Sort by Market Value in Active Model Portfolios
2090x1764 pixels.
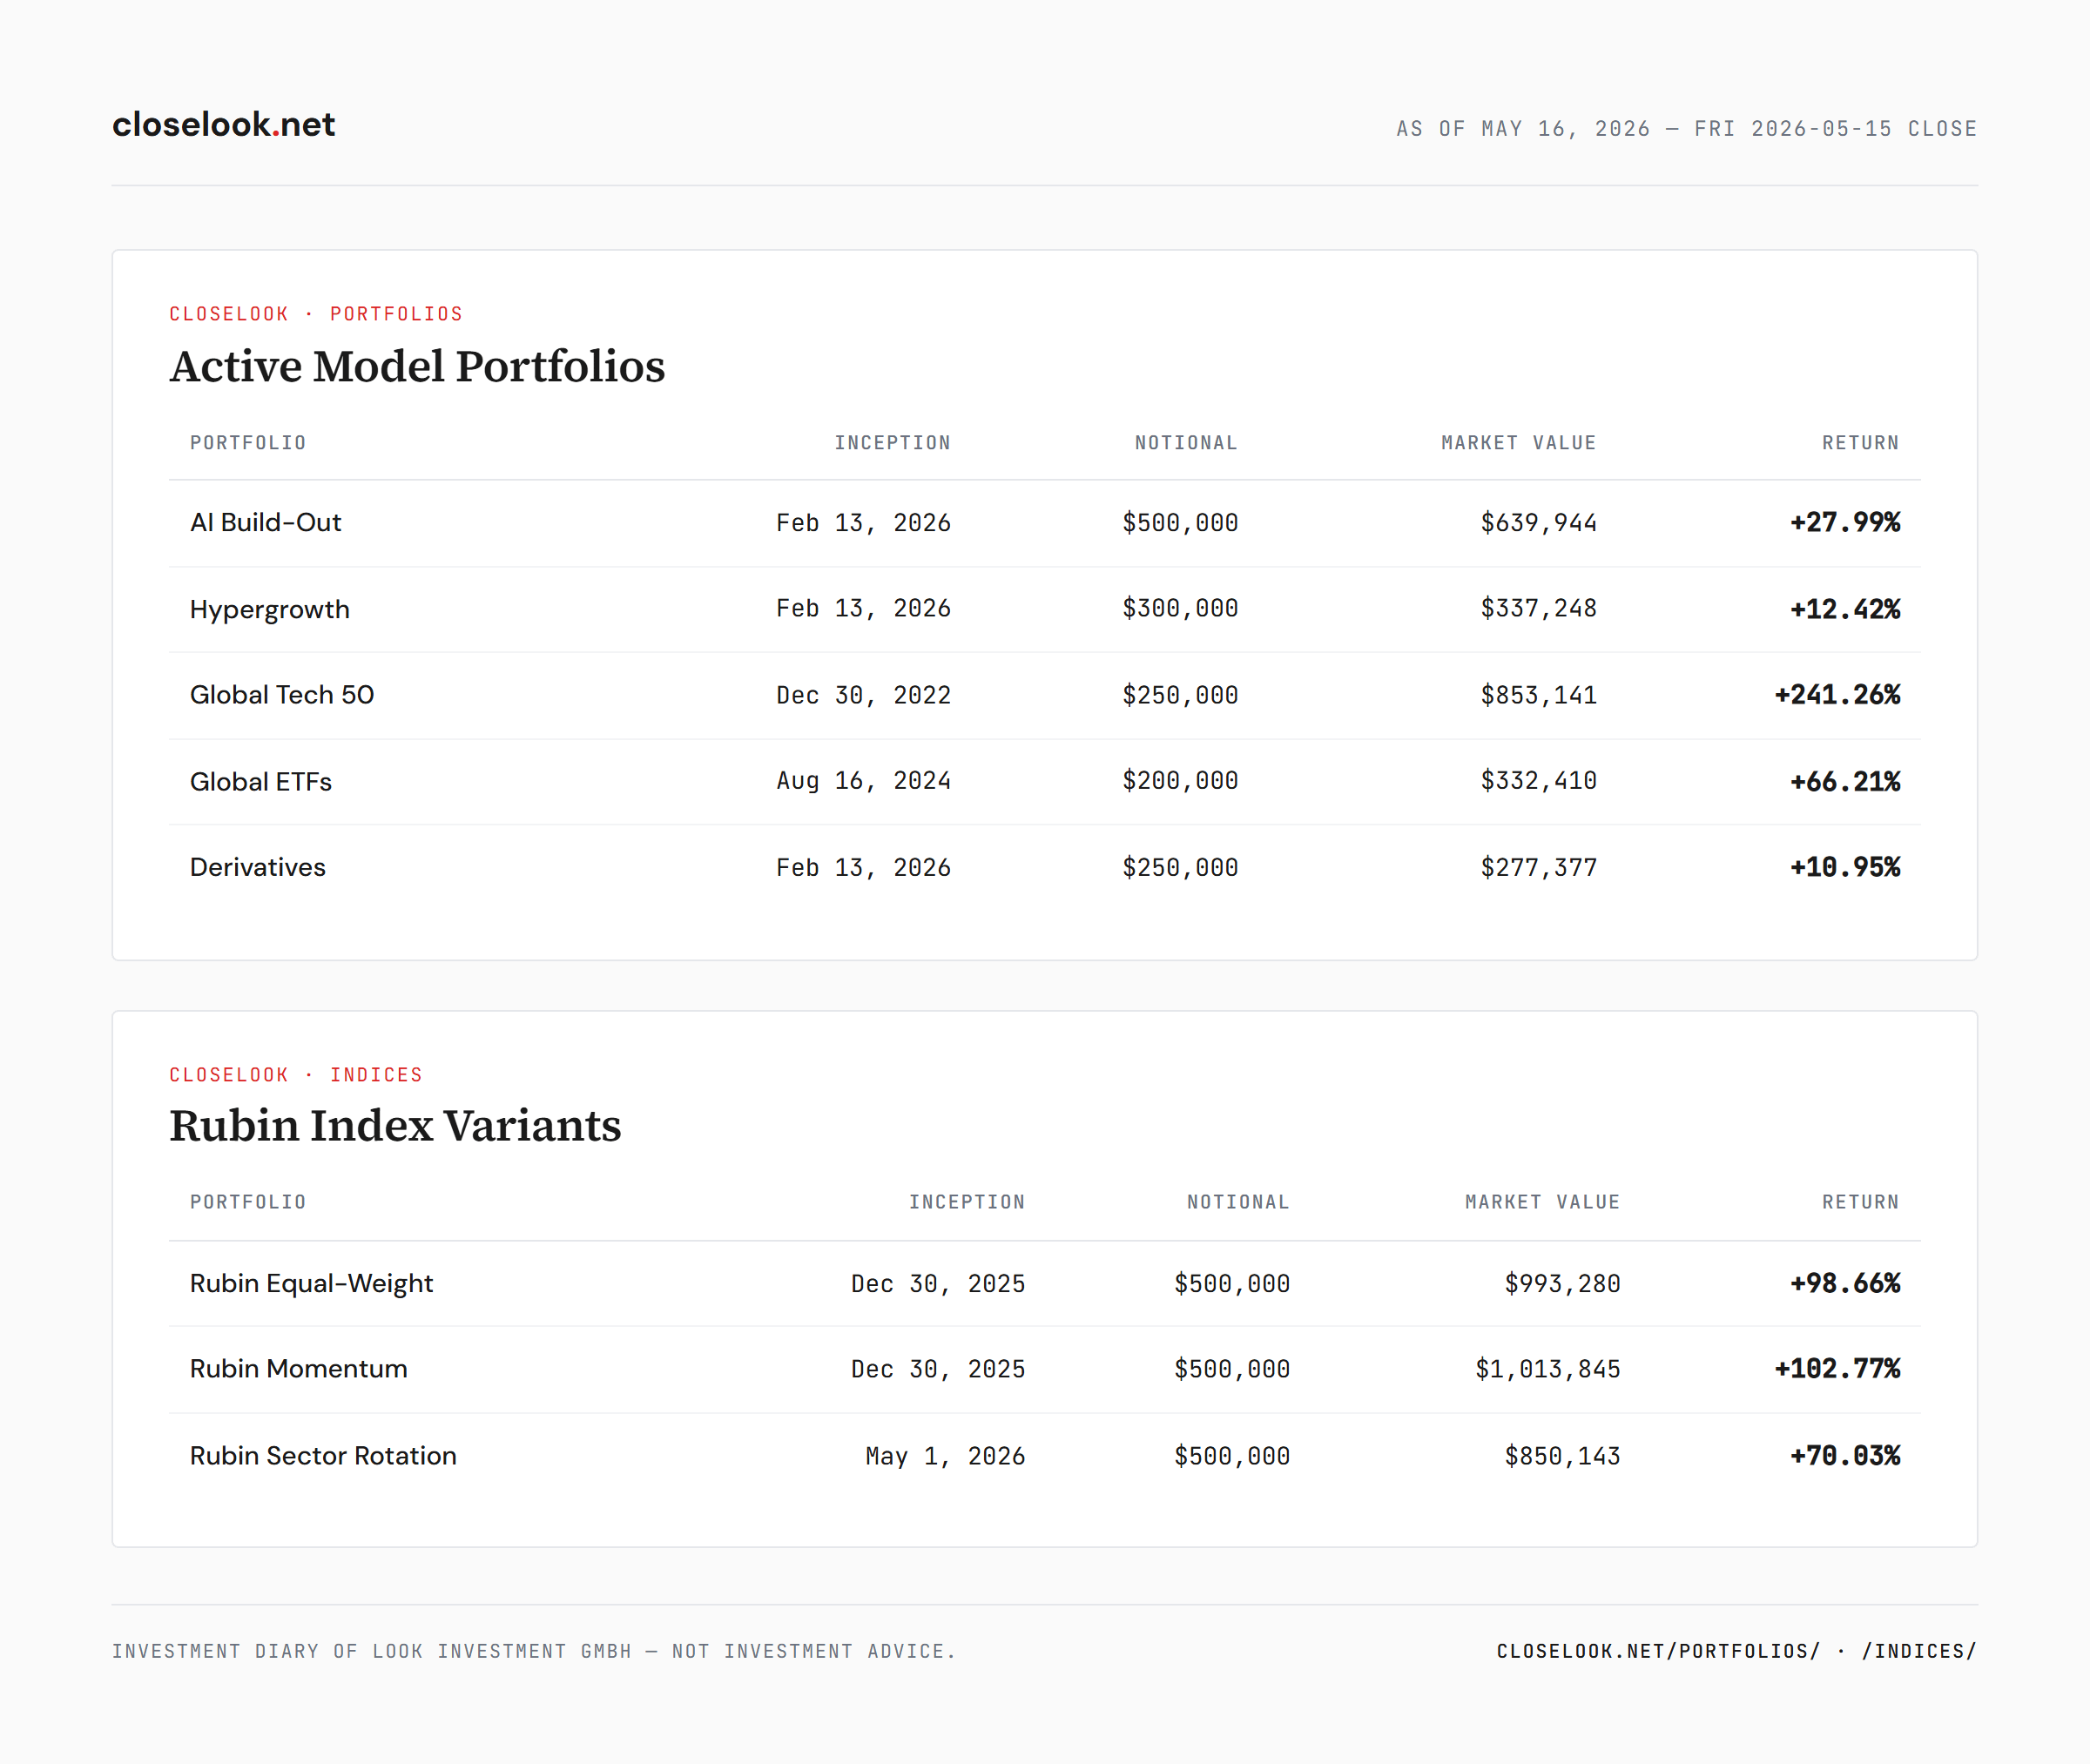(x=1518, y=443)
